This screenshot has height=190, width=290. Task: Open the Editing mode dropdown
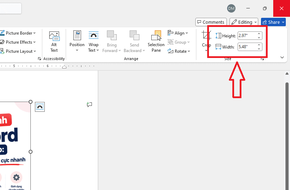pos(244,22)
